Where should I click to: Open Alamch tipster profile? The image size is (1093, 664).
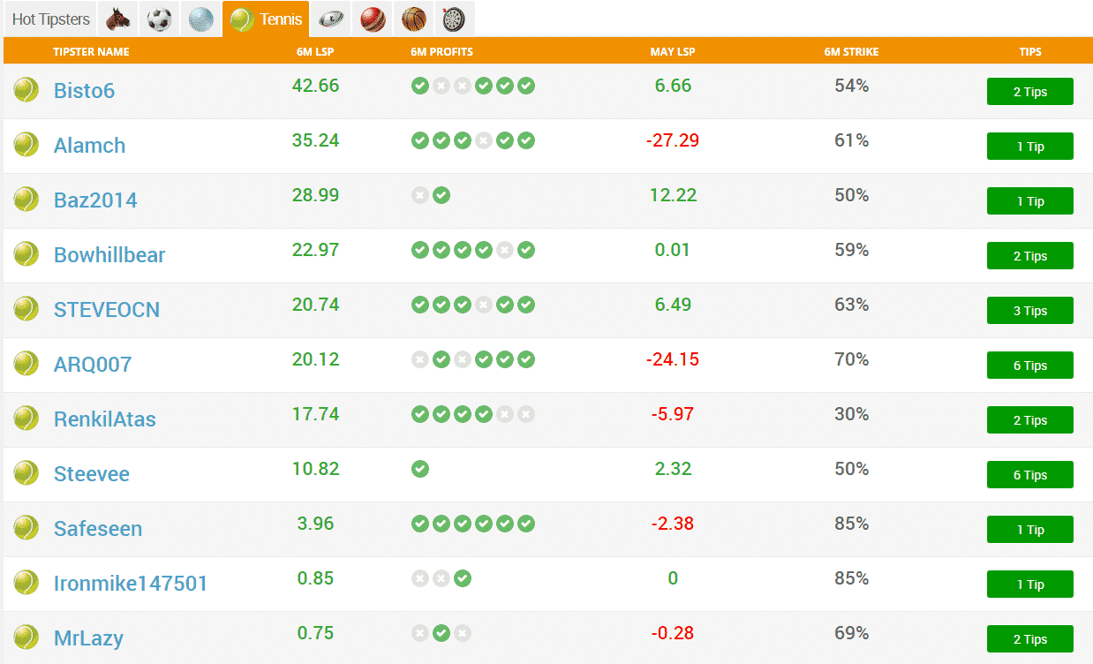click(x=89, y=146)
